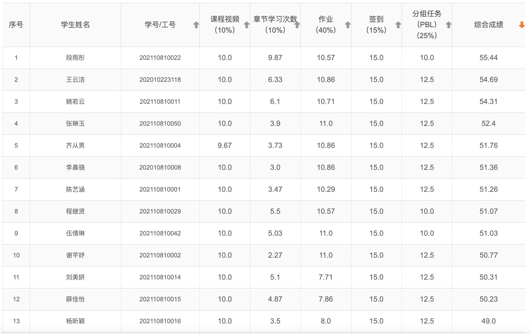Click total score 51.07 for 程继贤

[488, 211]
